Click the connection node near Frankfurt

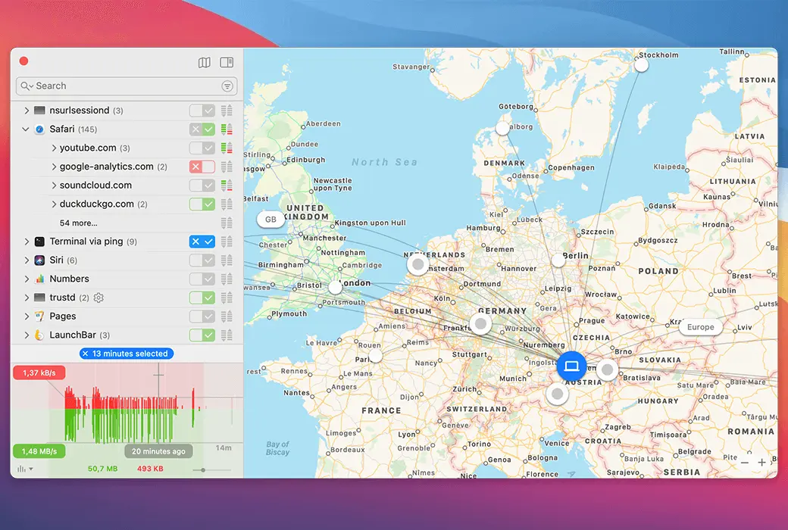[481, 323]
